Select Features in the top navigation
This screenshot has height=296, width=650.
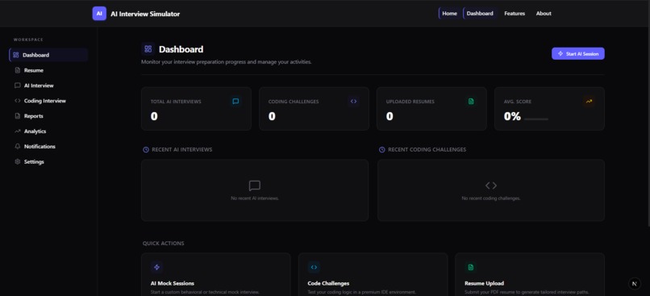coord(515,13)
